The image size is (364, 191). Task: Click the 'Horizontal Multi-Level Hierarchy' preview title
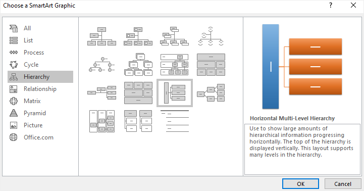292,118
